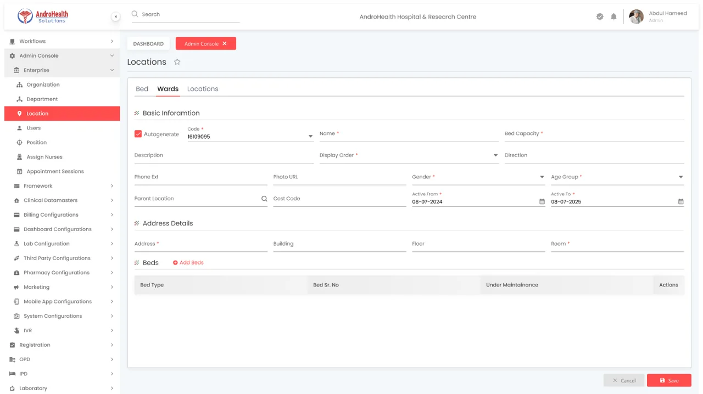The image size is (703, 394).
Task: Click the Cancel button
Action: 624,380
